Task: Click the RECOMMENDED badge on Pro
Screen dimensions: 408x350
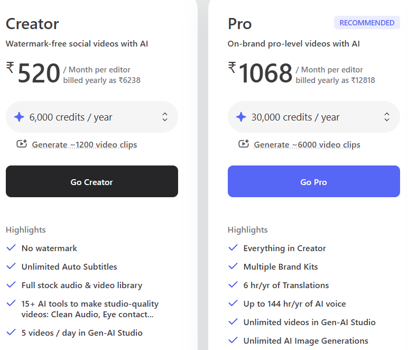Action: click(367, 23)
